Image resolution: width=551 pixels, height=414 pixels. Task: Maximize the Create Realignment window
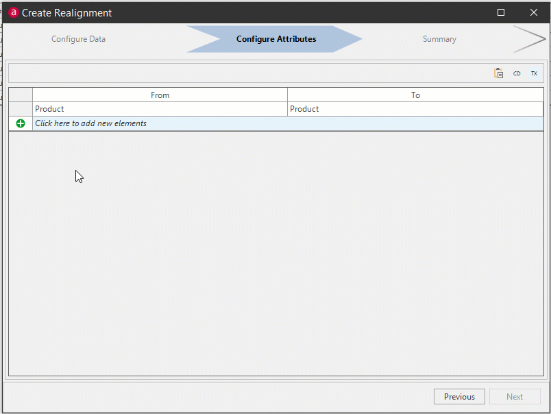tap(501, 12)
